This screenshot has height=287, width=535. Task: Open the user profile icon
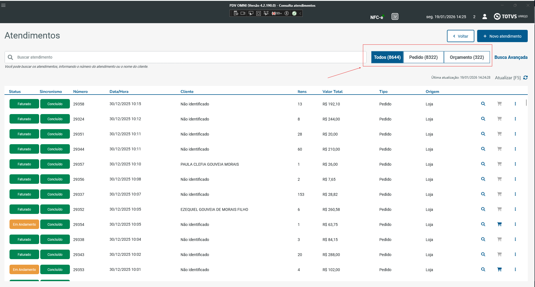tap(485, 17)
